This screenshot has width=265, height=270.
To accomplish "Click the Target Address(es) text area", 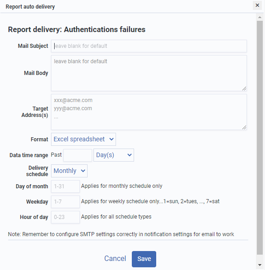I will pyautogui.click(x=149, y=112).
